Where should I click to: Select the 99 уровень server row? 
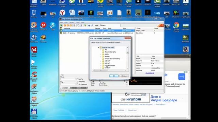(97, 33)
